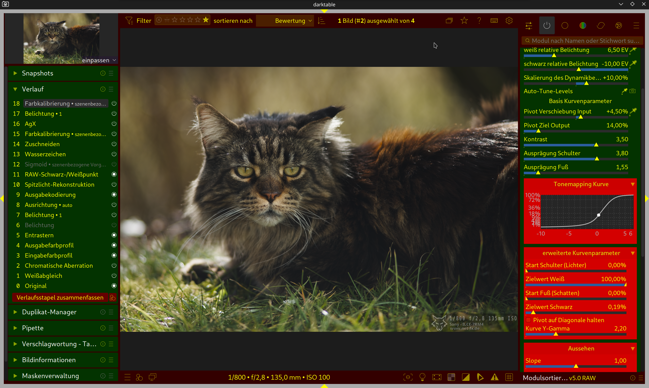Enable Pivot auf Diagonale halten checkbox

pos(528,320)
